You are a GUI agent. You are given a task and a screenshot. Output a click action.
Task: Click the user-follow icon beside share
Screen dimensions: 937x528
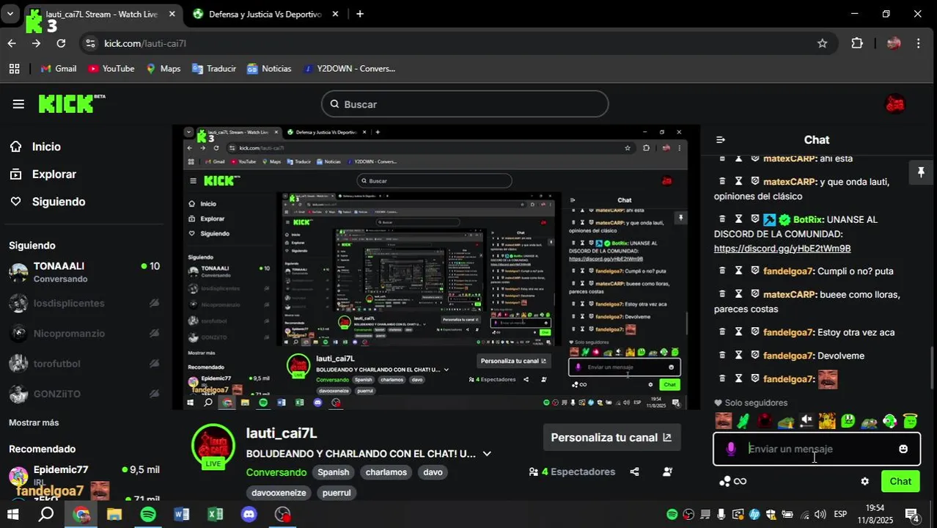[668, 472]
